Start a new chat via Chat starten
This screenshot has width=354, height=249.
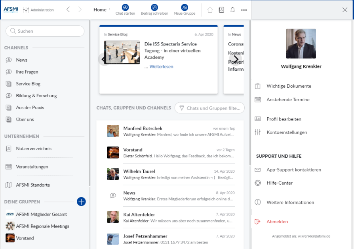tap(125, 10)
